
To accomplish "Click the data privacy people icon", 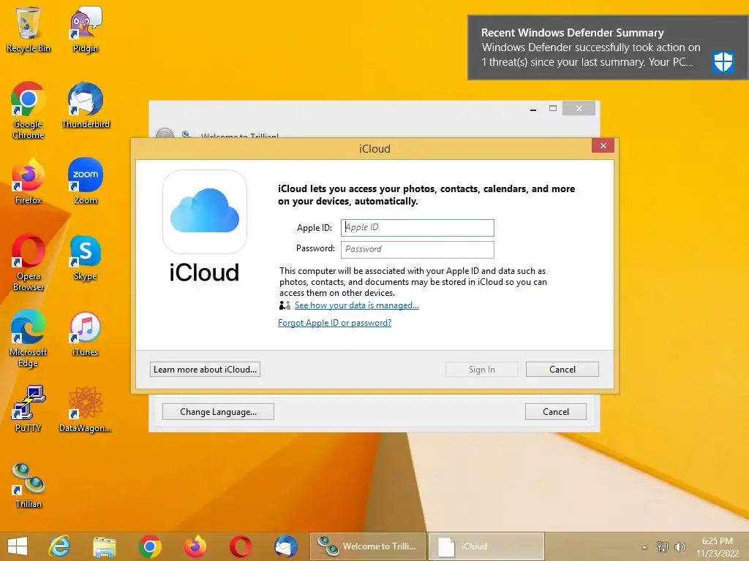I will [285, 305].
